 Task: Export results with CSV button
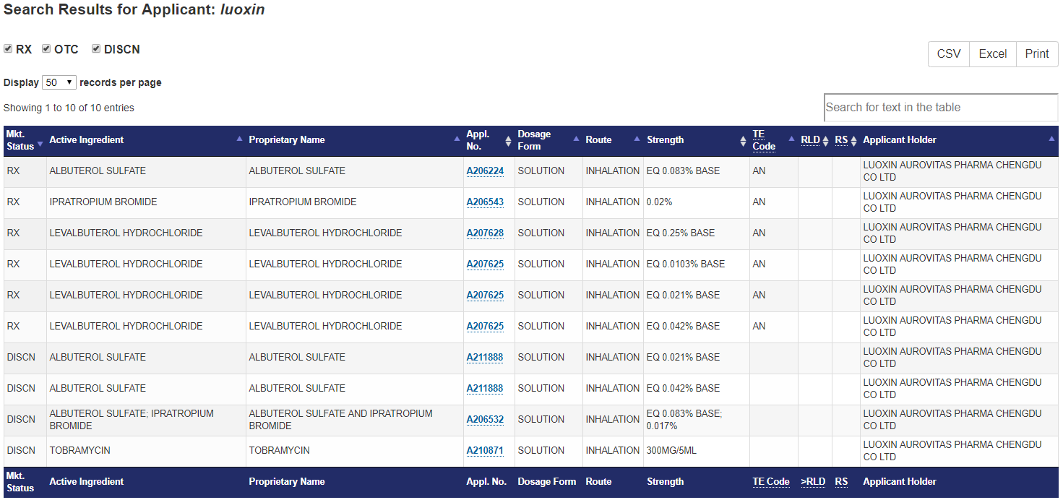pos(948,54)
